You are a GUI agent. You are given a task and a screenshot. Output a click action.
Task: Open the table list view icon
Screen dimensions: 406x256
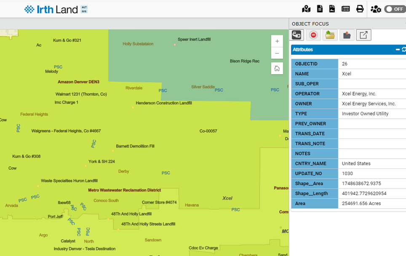click(x=345, y=9)
